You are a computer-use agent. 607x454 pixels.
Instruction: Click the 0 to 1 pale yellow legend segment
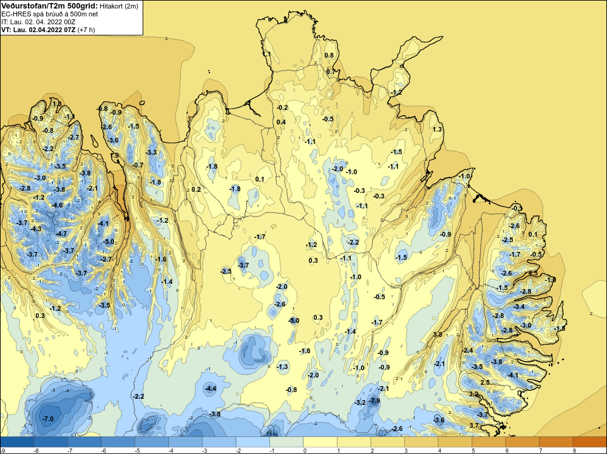tap(320, 442)
